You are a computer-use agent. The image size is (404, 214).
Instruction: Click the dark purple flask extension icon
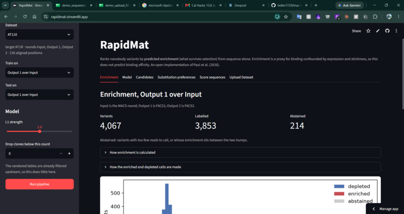(x=318, y=16)
